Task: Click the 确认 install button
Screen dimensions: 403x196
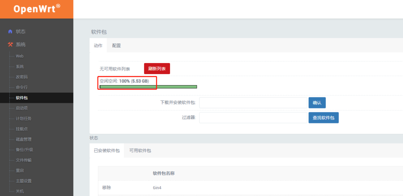Action: [317, 103]
